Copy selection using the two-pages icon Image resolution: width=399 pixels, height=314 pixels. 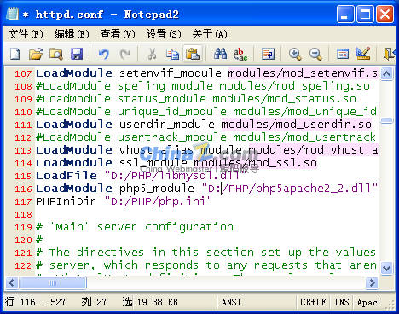tap(172, 54)
